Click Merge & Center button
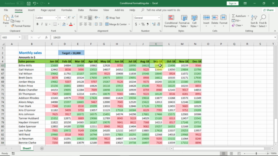The height and width of the screenshot is (156, 278). [x=116, y=24]
